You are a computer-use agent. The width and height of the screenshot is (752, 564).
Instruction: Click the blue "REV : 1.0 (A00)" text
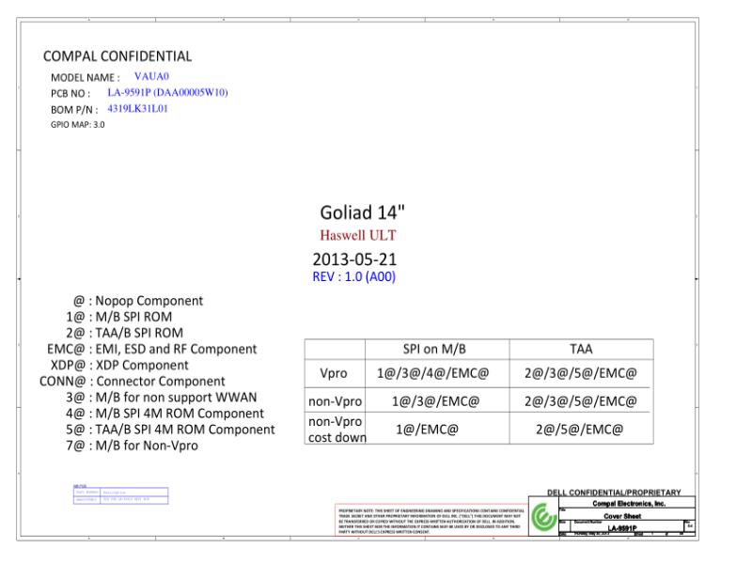(x=354, y=276)
